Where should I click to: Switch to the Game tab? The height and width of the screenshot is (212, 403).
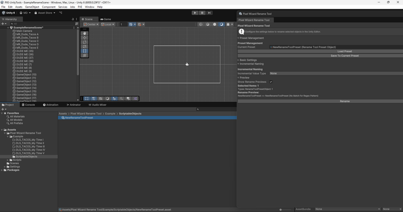tap(106, 19)
